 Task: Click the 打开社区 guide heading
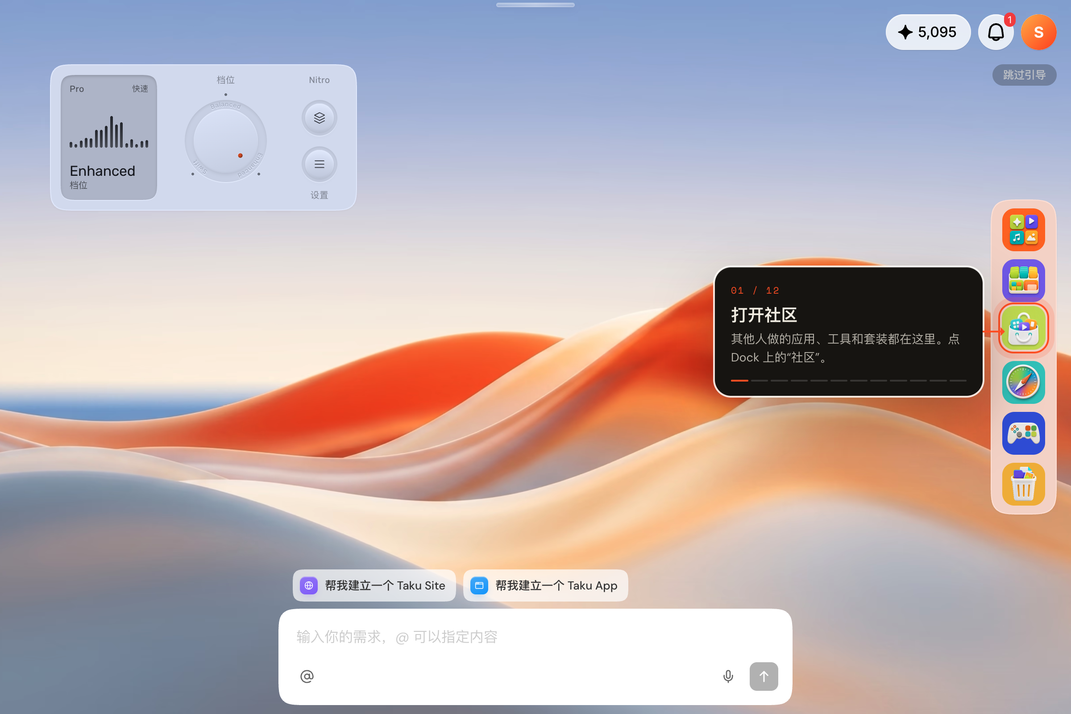click(x=764, y=315)
